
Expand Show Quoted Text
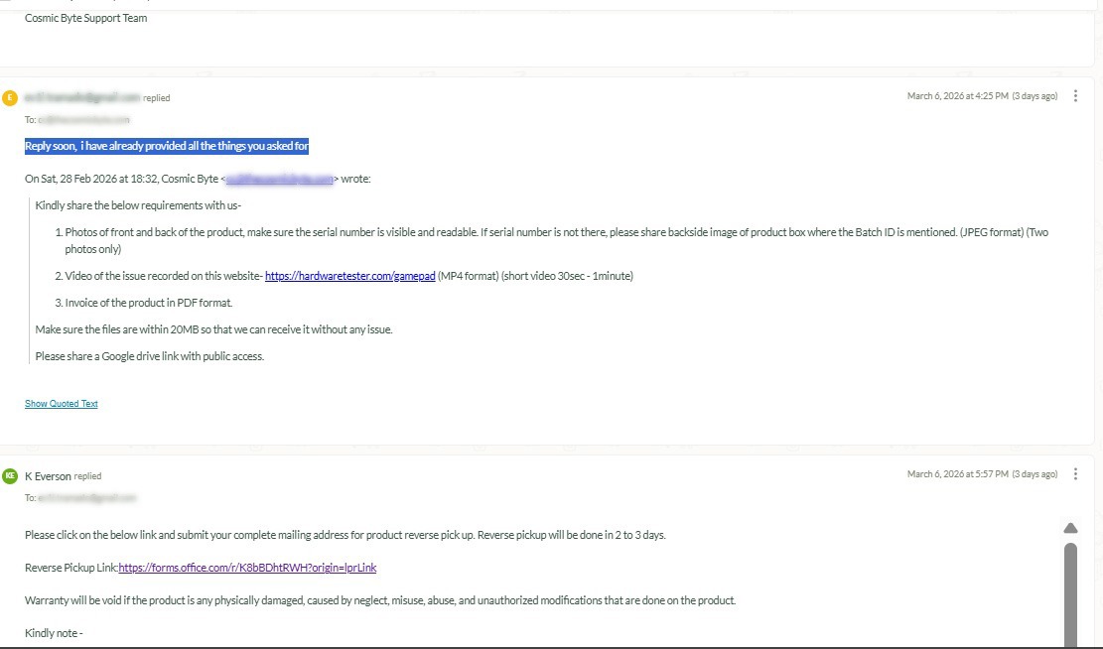62,404
